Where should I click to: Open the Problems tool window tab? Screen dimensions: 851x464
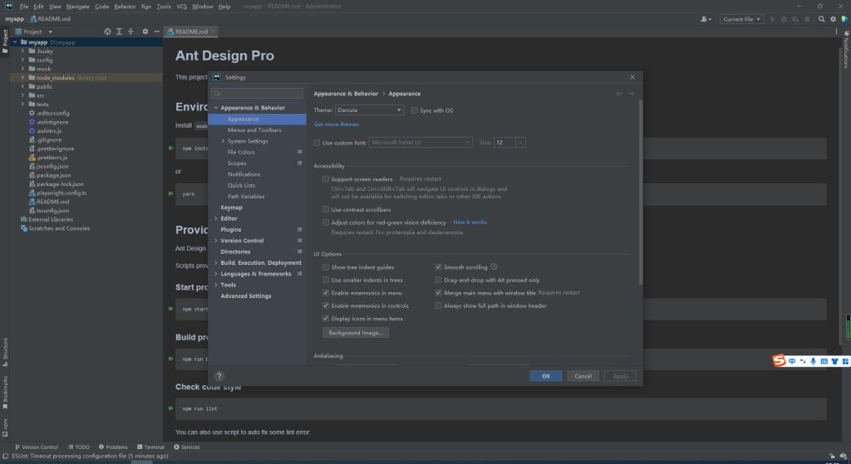point(113,447)
